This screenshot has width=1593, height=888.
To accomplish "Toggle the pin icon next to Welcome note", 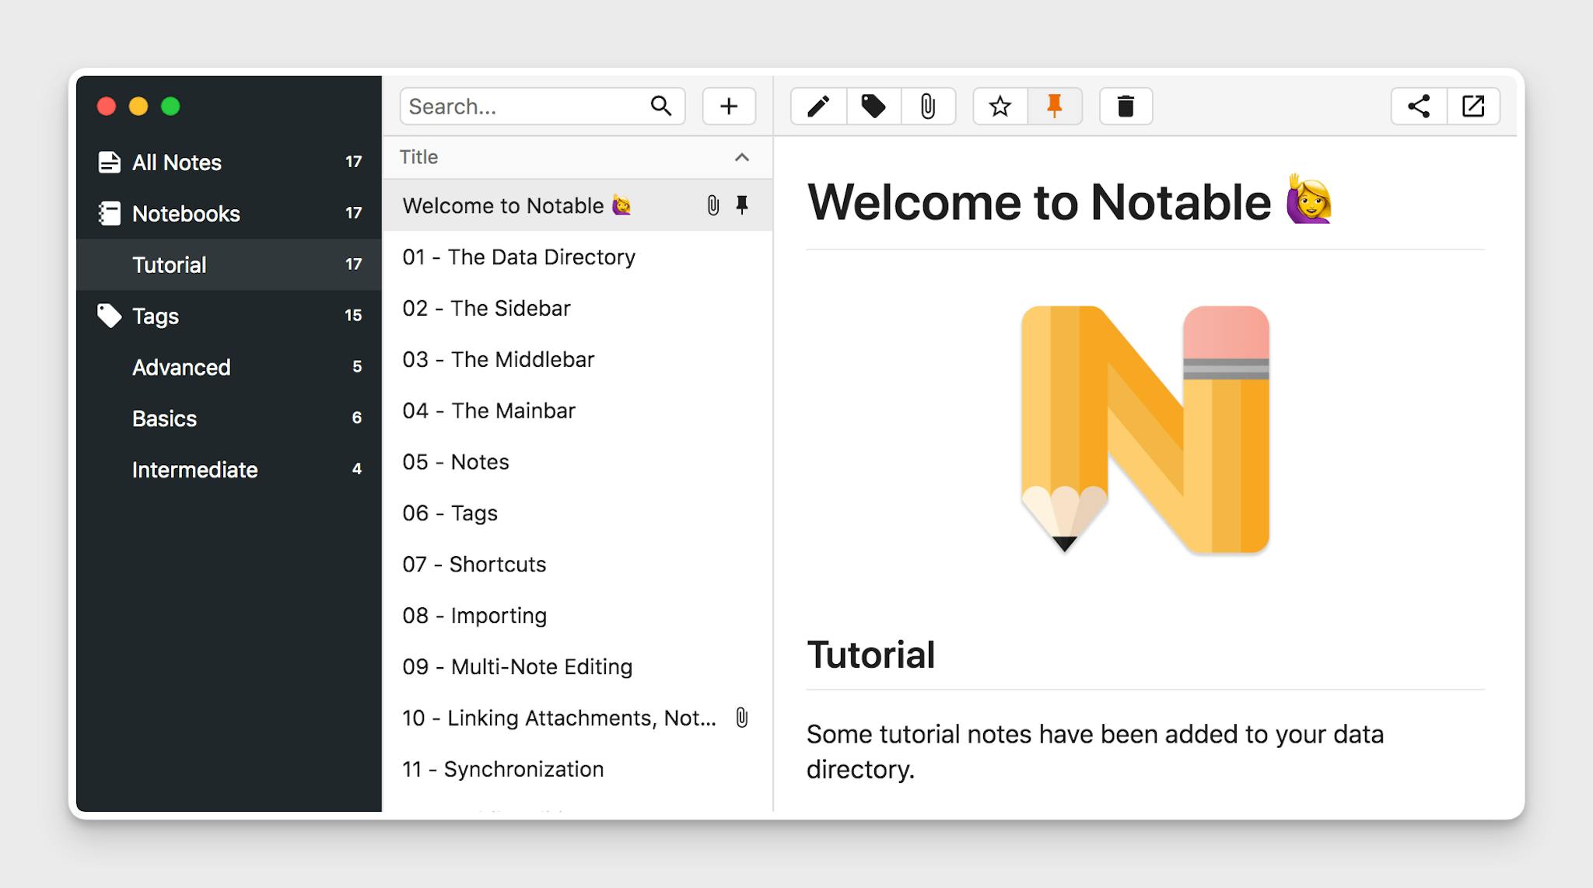I will point(741,205).
